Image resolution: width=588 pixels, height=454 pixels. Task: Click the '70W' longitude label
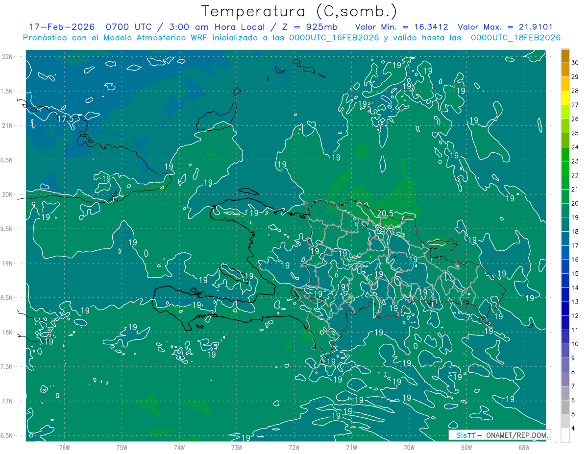[x=409, y=447]
